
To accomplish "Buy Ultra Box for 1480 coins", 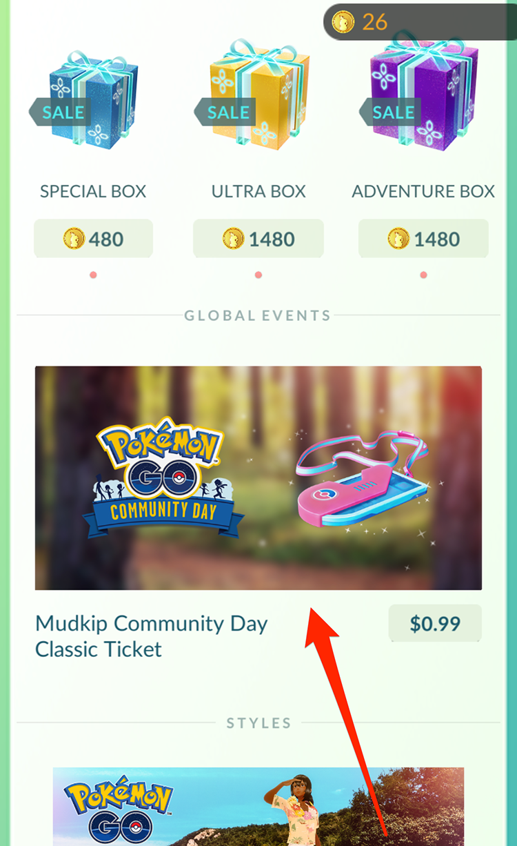I will point(258,239).
